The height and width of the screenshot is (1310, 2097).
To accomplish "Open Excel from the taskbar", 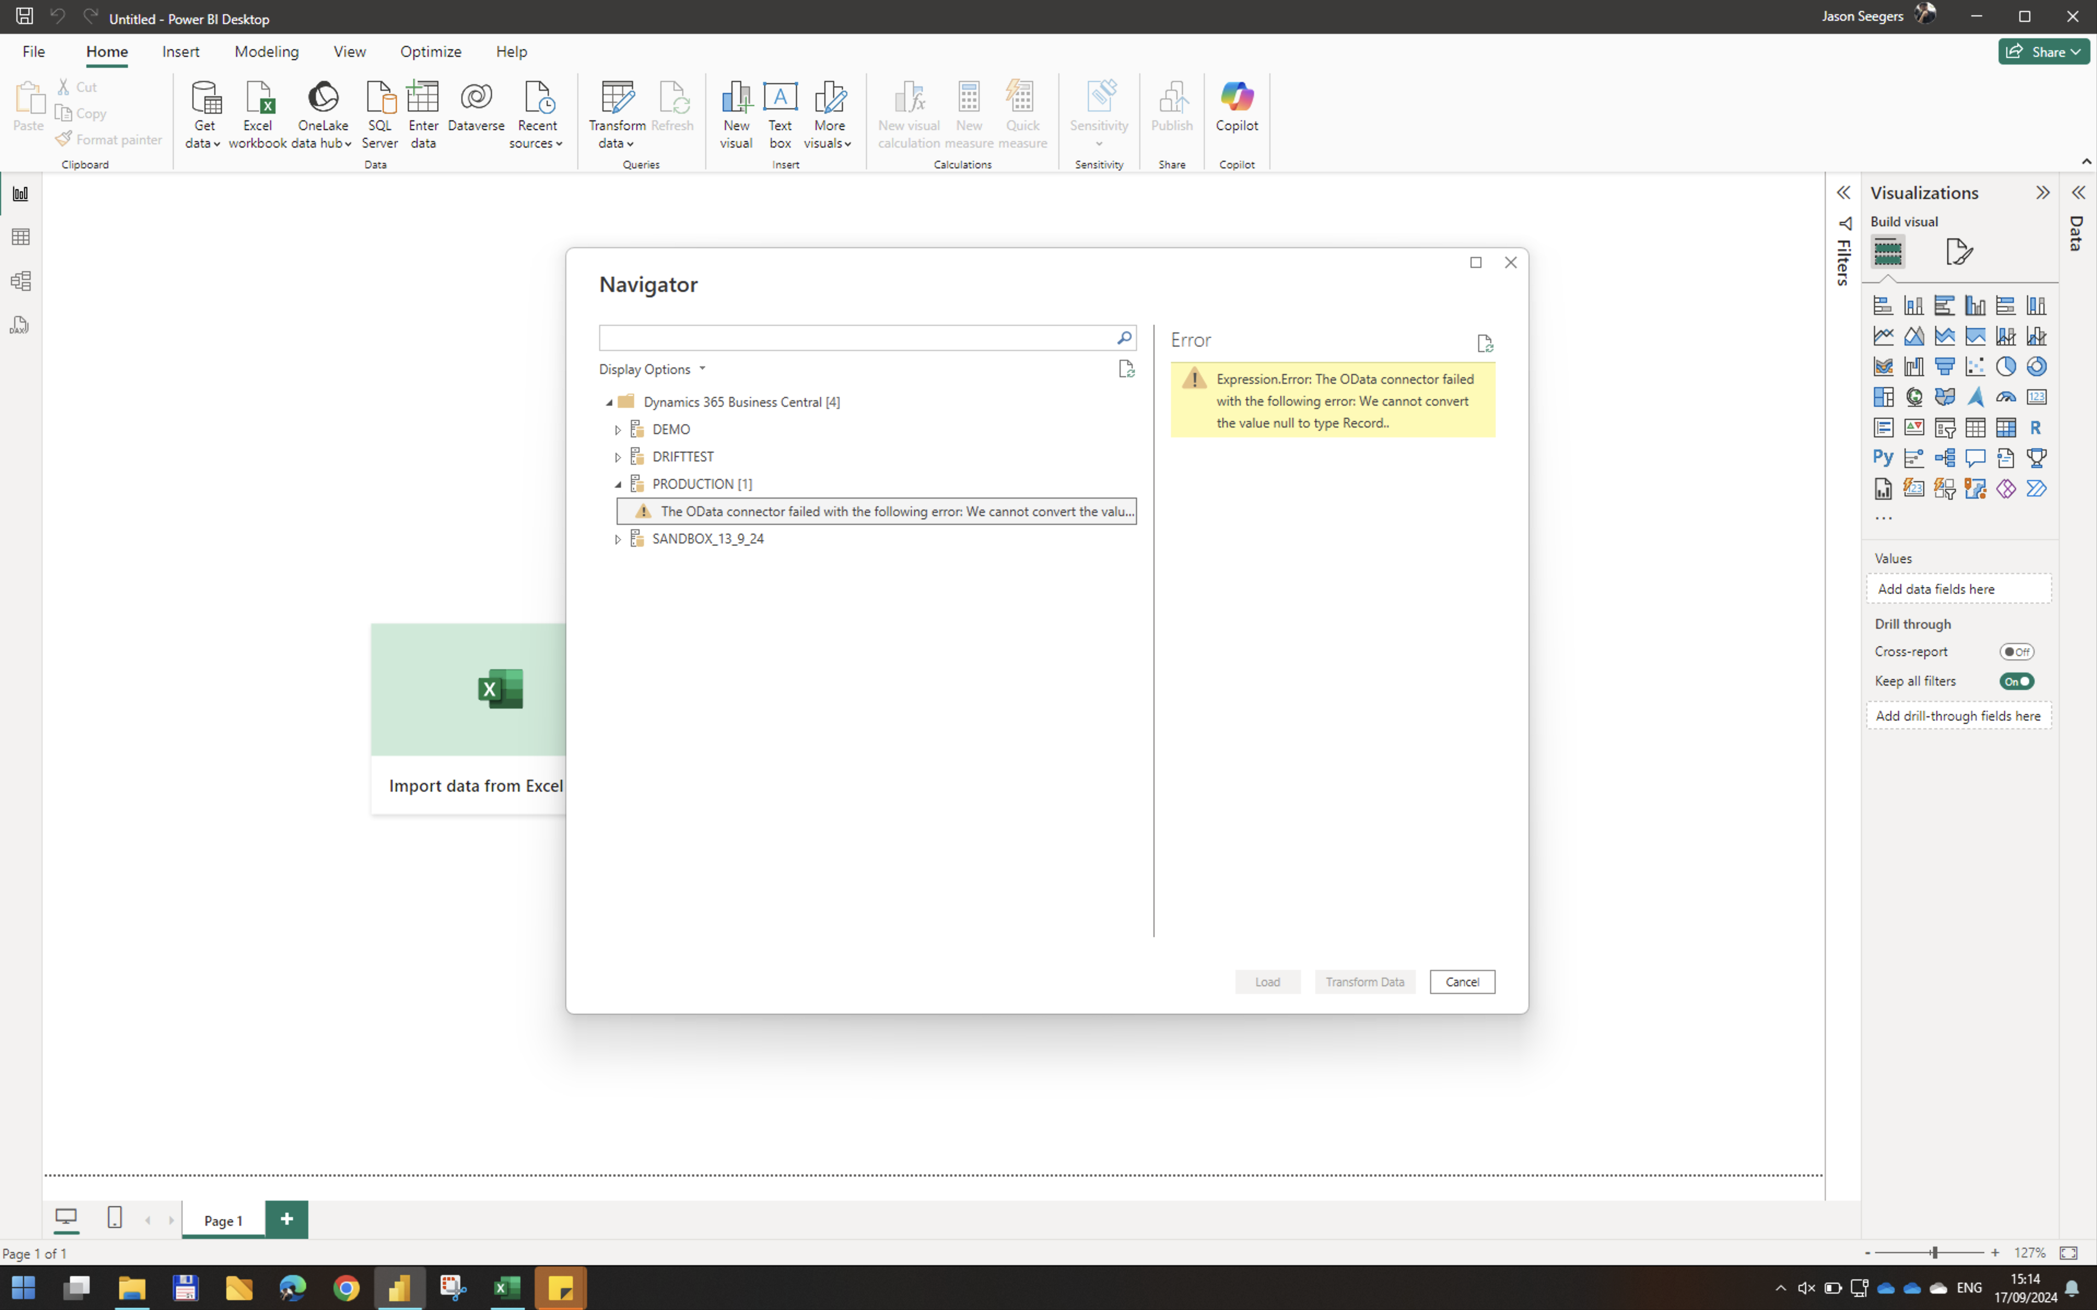I will [x=507, y=1288].
